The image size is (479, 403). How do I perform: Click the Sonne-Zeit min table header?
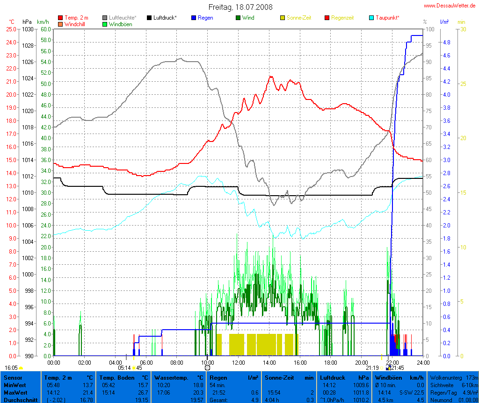[x=289, y=377]
